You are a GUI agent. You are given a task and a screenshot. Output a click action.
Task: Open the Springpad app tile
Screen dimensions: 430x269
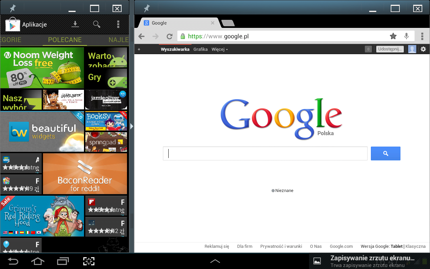pyautogui.click(x=106, y=142)
